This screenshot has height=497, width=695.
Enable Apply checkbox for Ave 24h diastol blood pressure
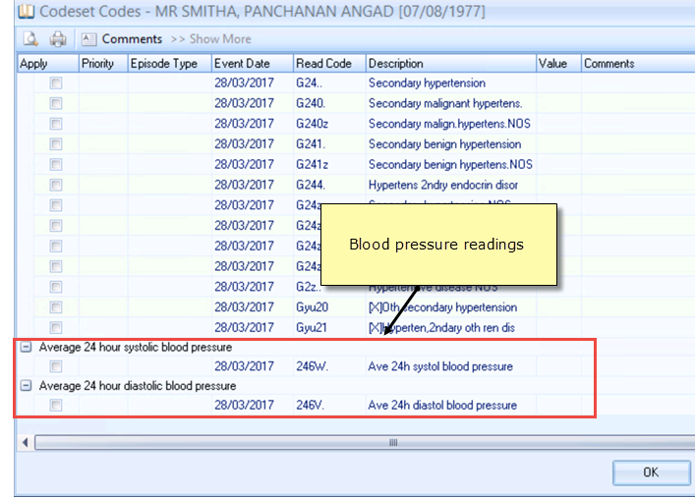(56, 405)
